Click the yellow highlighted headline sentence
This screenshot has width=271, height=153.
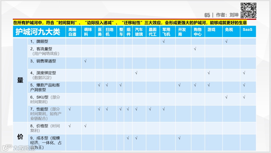click(x=130, y=23)
